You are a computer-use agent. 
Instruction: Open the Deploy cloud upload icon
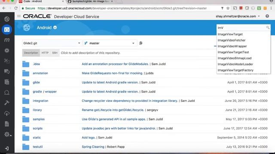7,113
